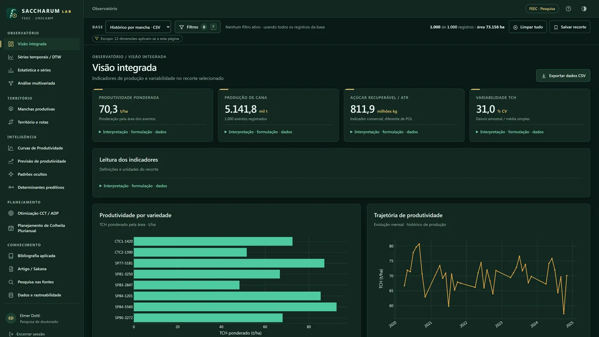Click the Salvar recorte button
The width and height of the screenshot is (599, 337).
point(570,27)
